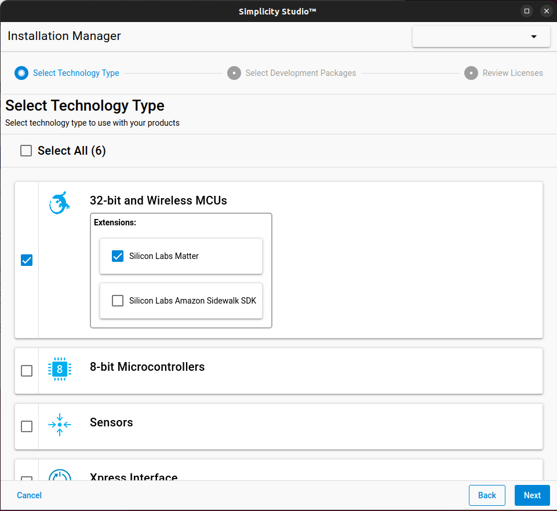Uncheck the Silicon Labs Matter extension
Image resolution: width=557 pixels, height=511 pixels.
coord(118,256)
